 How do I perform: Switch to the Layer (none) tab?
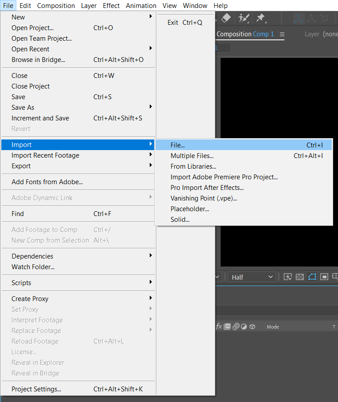tap(321, 34)
